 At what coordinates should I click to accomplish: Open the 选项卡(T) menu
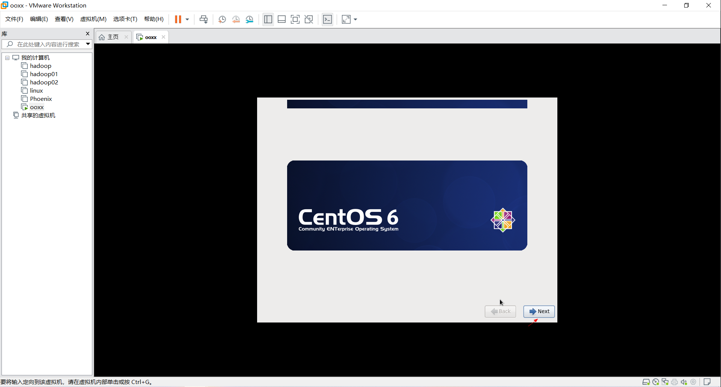[x=125, y=19]
